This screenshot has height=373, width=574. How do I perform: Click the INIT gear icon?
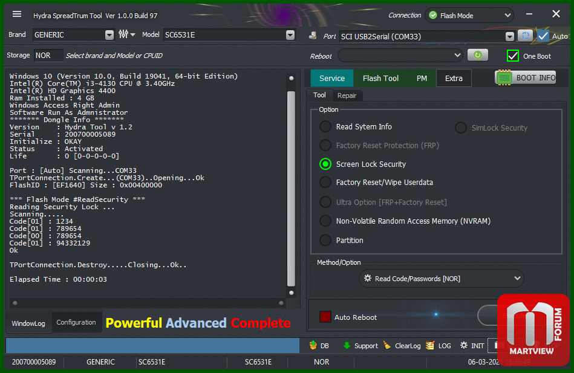click(463, 346)
